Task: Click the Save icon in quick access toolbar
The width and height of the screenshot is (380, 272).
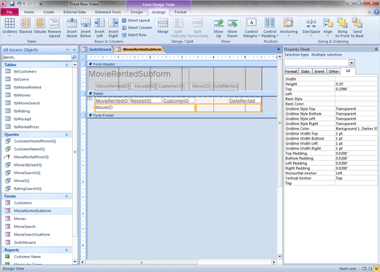Action: (x=12, y=4)
